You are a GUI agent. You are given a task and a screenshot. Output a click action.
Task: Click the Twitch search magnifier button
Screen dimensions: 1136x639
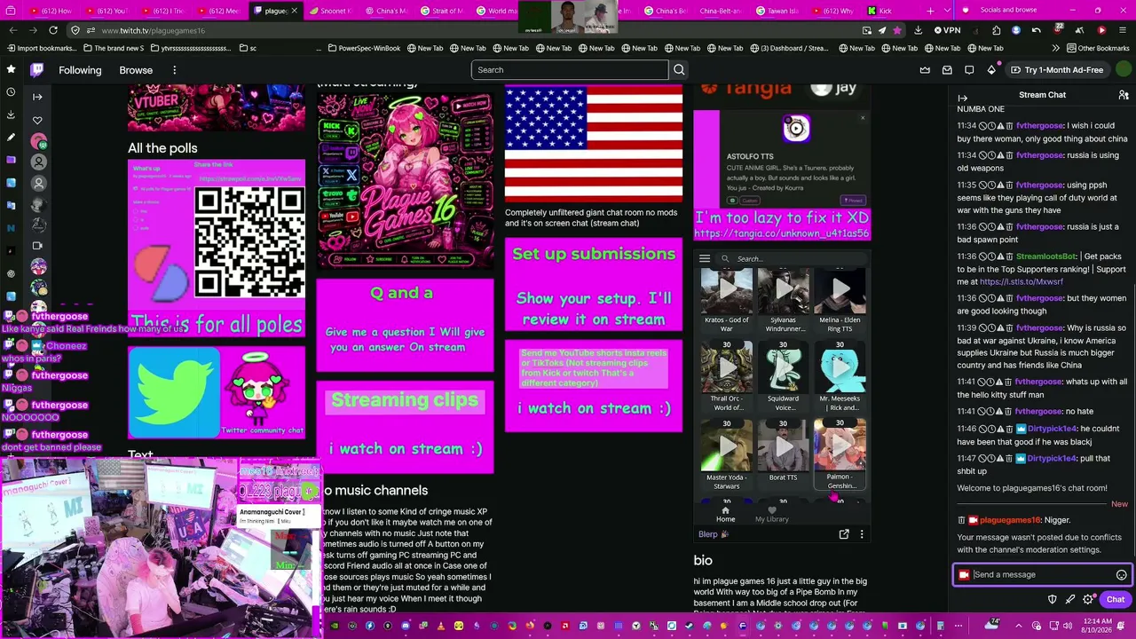point(679,70)
